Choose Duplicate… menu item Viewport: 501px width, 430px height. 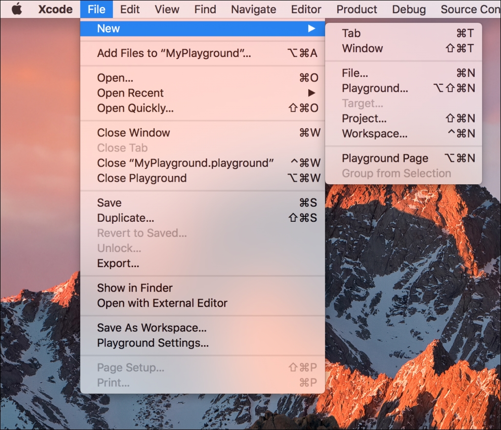[203, 217]
